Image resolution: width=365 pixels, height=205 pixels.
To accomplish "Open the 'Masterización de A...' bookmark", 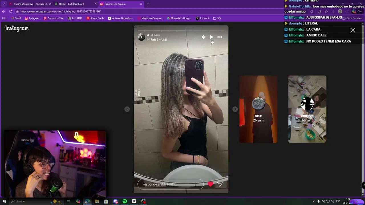I will (x=150, y=18).
